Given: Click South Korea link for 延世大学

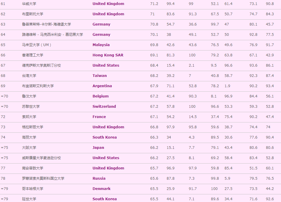Looking at the screenshot, I should (105, 199).
